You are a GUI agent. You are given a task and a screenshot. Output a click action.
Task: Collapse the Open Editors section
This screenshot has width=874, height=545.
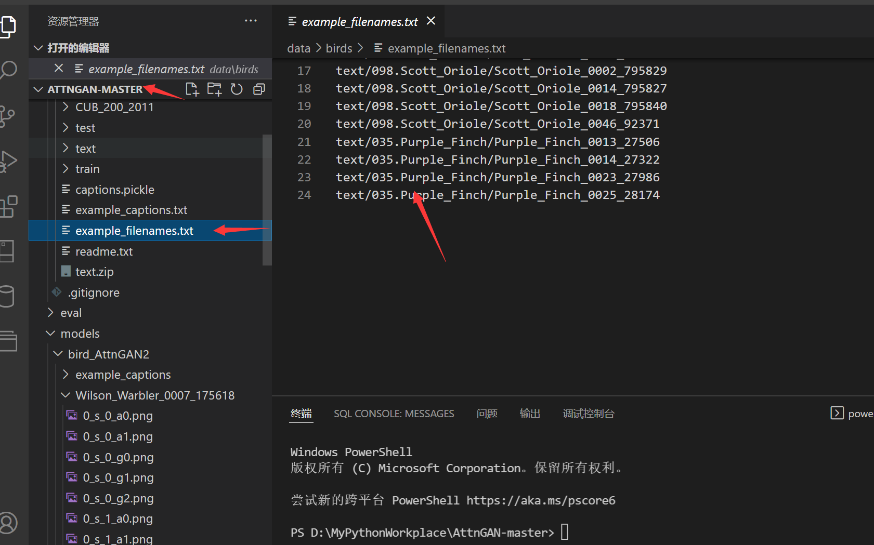(x=38, y=48)
